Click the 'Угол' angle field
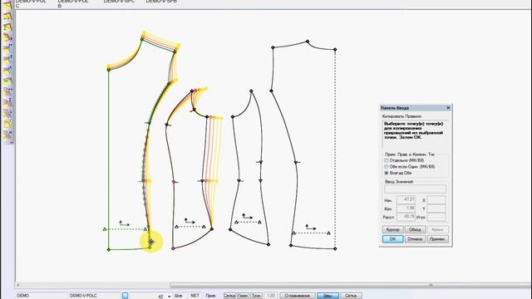Screen dimensions: 532x299 [x=436, y=217]
